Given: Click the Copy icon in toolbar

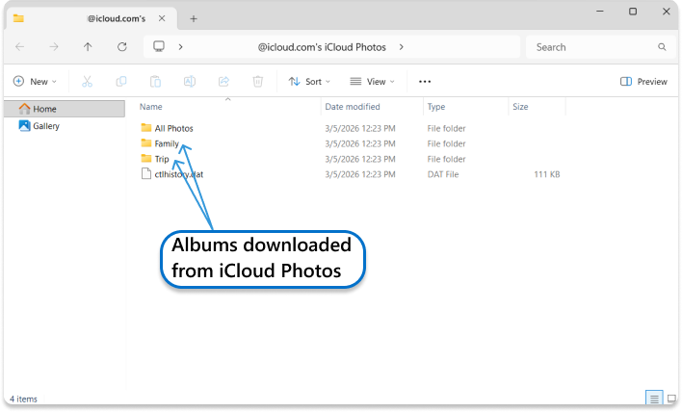Looking at the screenshot, I should coord(121,81).
